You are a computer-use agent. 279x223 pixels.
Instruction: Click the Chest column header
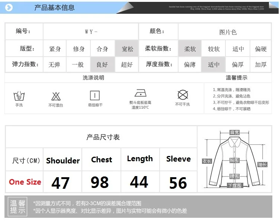[x=102, y=160]
